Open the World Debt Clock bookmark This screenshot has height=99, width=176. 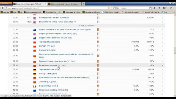click(52, 12)
